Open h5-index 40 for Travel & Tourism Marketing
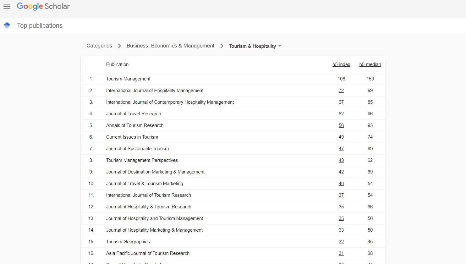The height and width of the screenshot is (264, 466). pos(341,184)
